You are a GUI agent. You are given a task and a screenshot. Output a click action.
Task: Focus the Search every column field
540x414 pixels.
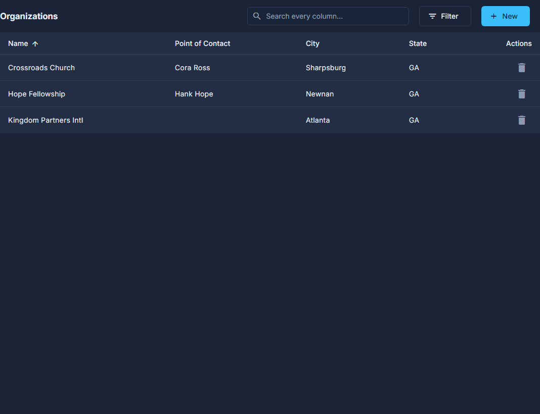pos(328,16)
